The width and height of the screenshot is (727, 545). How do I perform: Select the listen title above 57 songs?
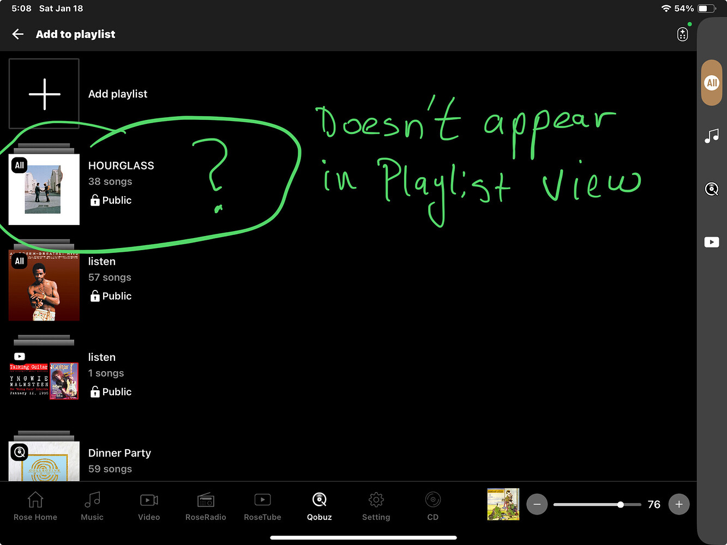point(102,262)
